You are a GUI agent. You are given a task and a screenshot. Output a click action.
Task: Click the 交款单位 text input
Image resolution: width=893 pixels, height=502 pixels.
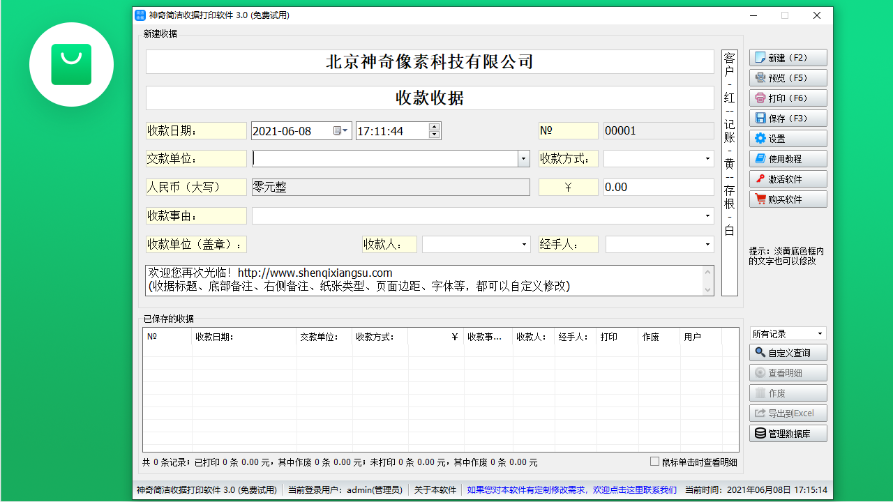click(x=384, y=159)
